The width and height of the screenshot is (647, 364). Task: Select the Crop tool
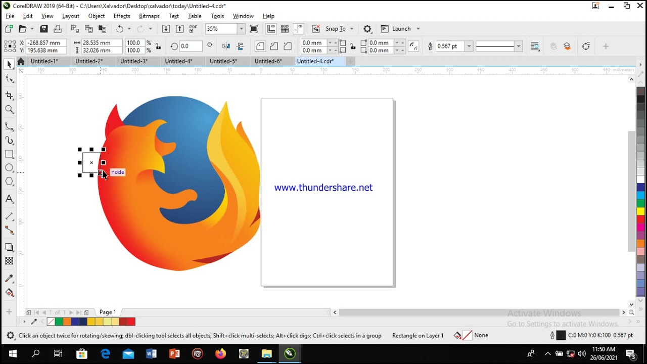(x=9, y=96)
